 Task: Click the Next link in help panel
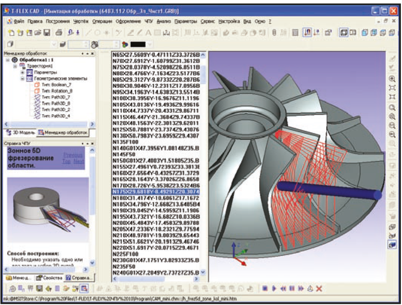pos(79,161)
